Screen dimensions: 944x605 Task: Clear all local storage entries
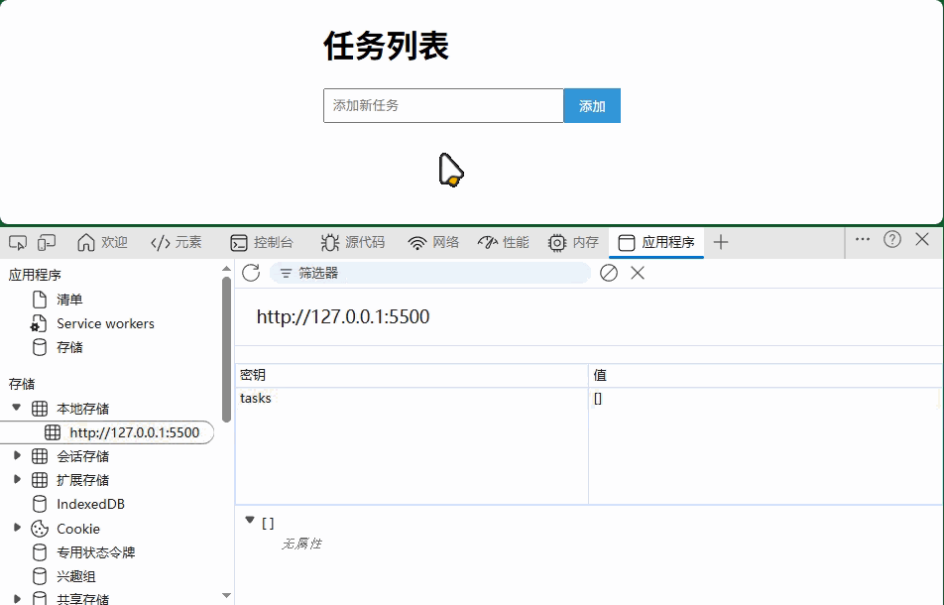click(610, 273)
